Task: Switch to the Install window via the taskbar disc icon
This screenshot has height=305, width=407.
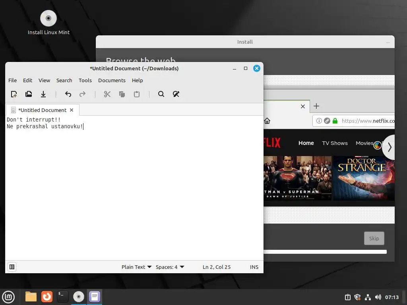Action: pos(78,297)
